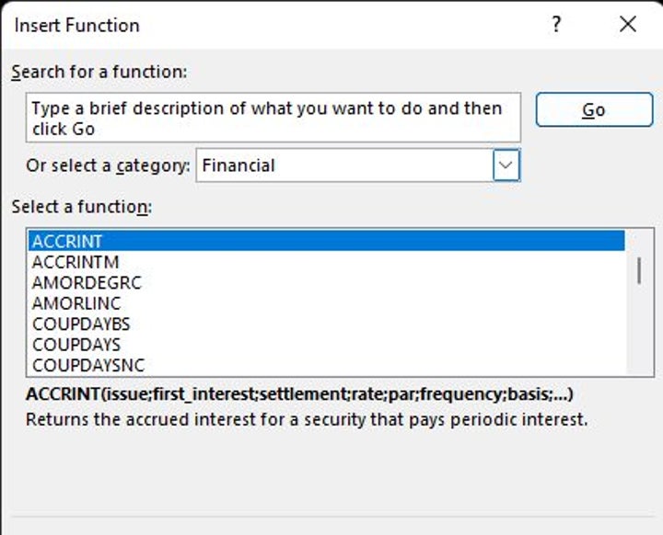663x535 pixels.
Task: Click the scrollbar track below the thumb
Action: click(639, 336)
